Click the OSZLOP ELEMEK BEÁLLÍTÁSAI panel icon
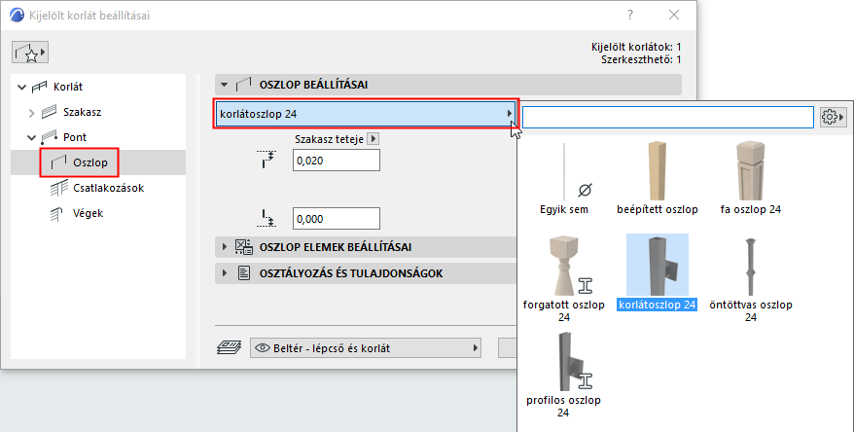 coord(243,247)
